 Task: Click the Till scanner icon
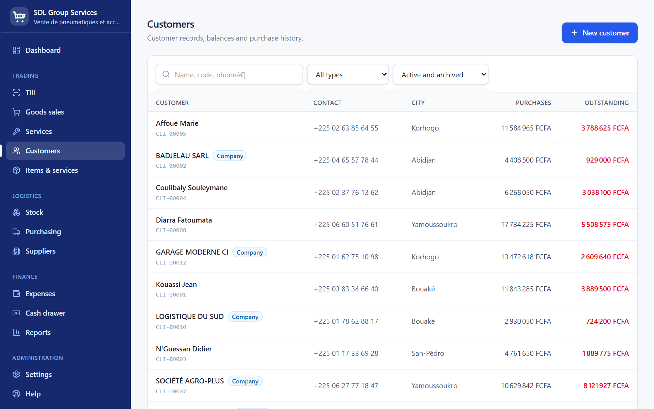(16, 93)
